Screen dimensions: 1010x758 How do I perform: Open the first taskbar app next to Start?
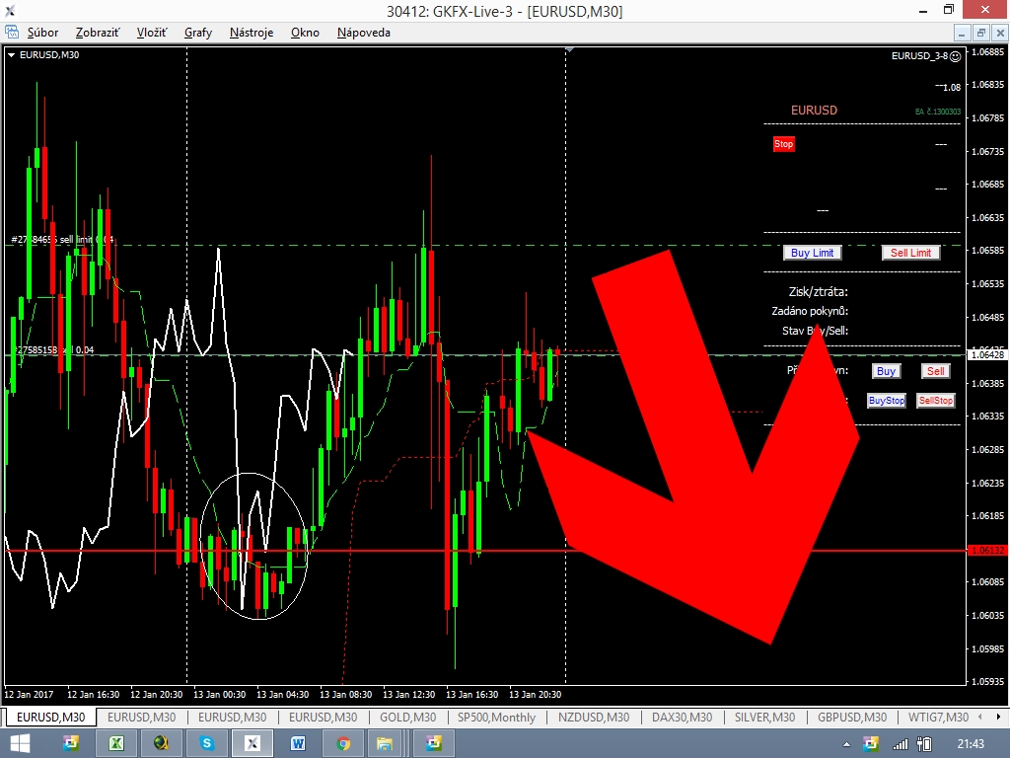click(71, 744)
